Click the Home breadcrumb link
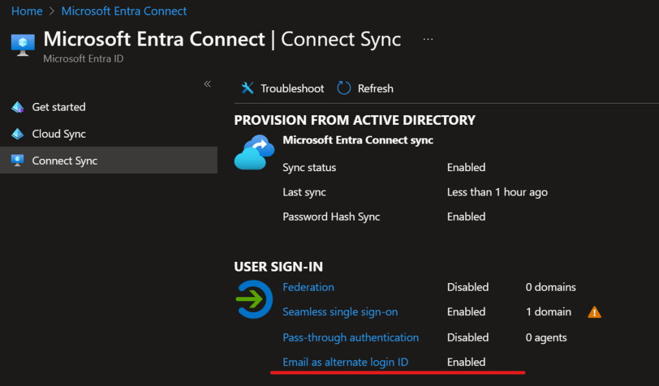 (26, 11)
